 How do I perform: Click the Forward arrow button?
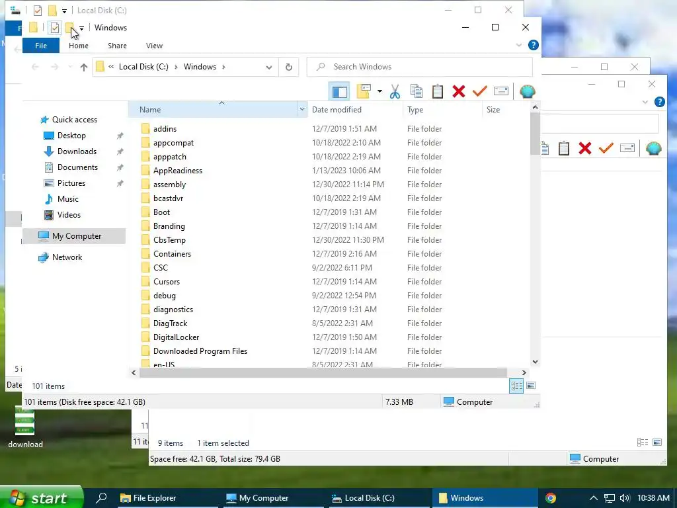click(x=54, y=67)
